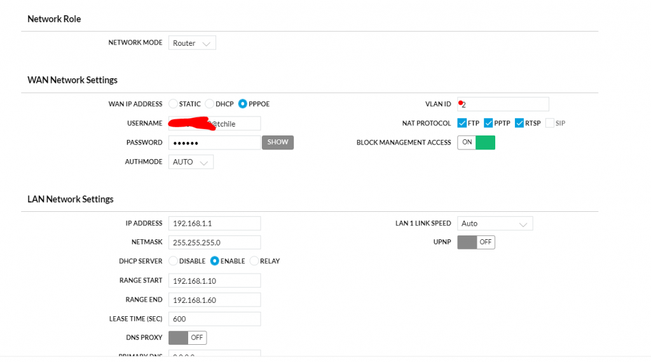Turn on the UPNP toggle
Screen dimensions: 651x362
pos(476,242)
